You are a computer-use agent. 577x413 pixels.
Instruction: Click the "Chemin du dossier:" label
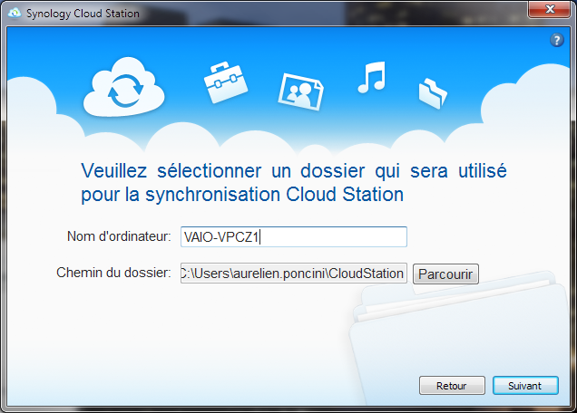pyautogui.click(x=113, y=273)
